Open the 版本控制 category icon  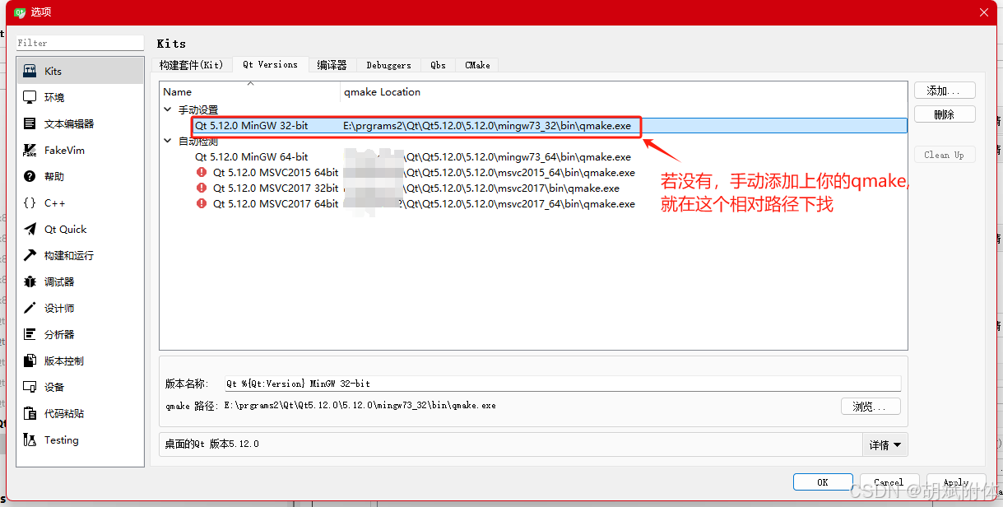tap(30, 360)
